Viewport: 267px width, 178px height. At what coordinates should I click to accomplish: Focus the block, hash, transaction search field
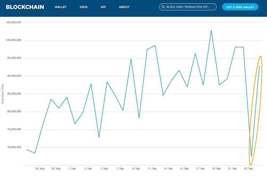pos(188,7)
